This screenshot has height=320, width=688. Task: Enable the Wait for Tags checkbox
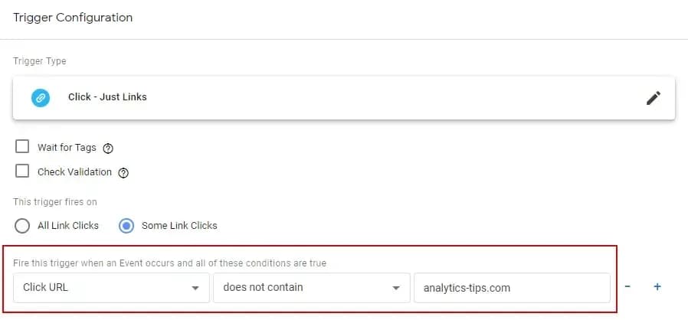[22, 147]
